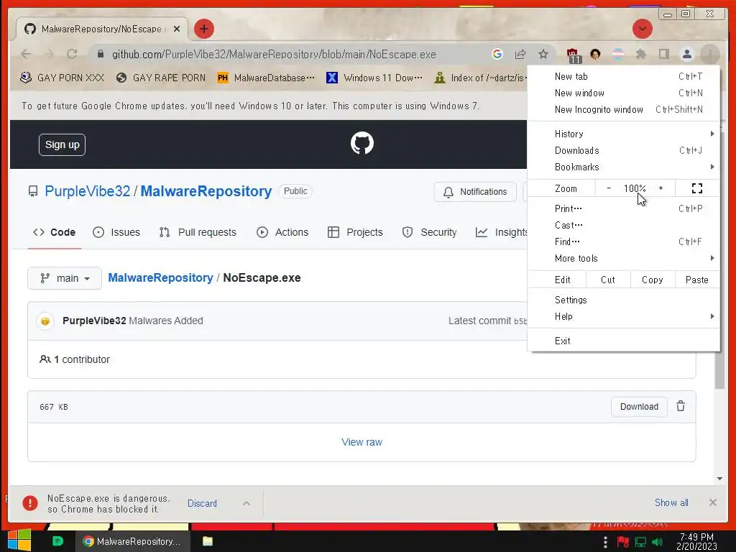Click Show all downloads
The image size is (736, 552).
click(x=672, y=502)
